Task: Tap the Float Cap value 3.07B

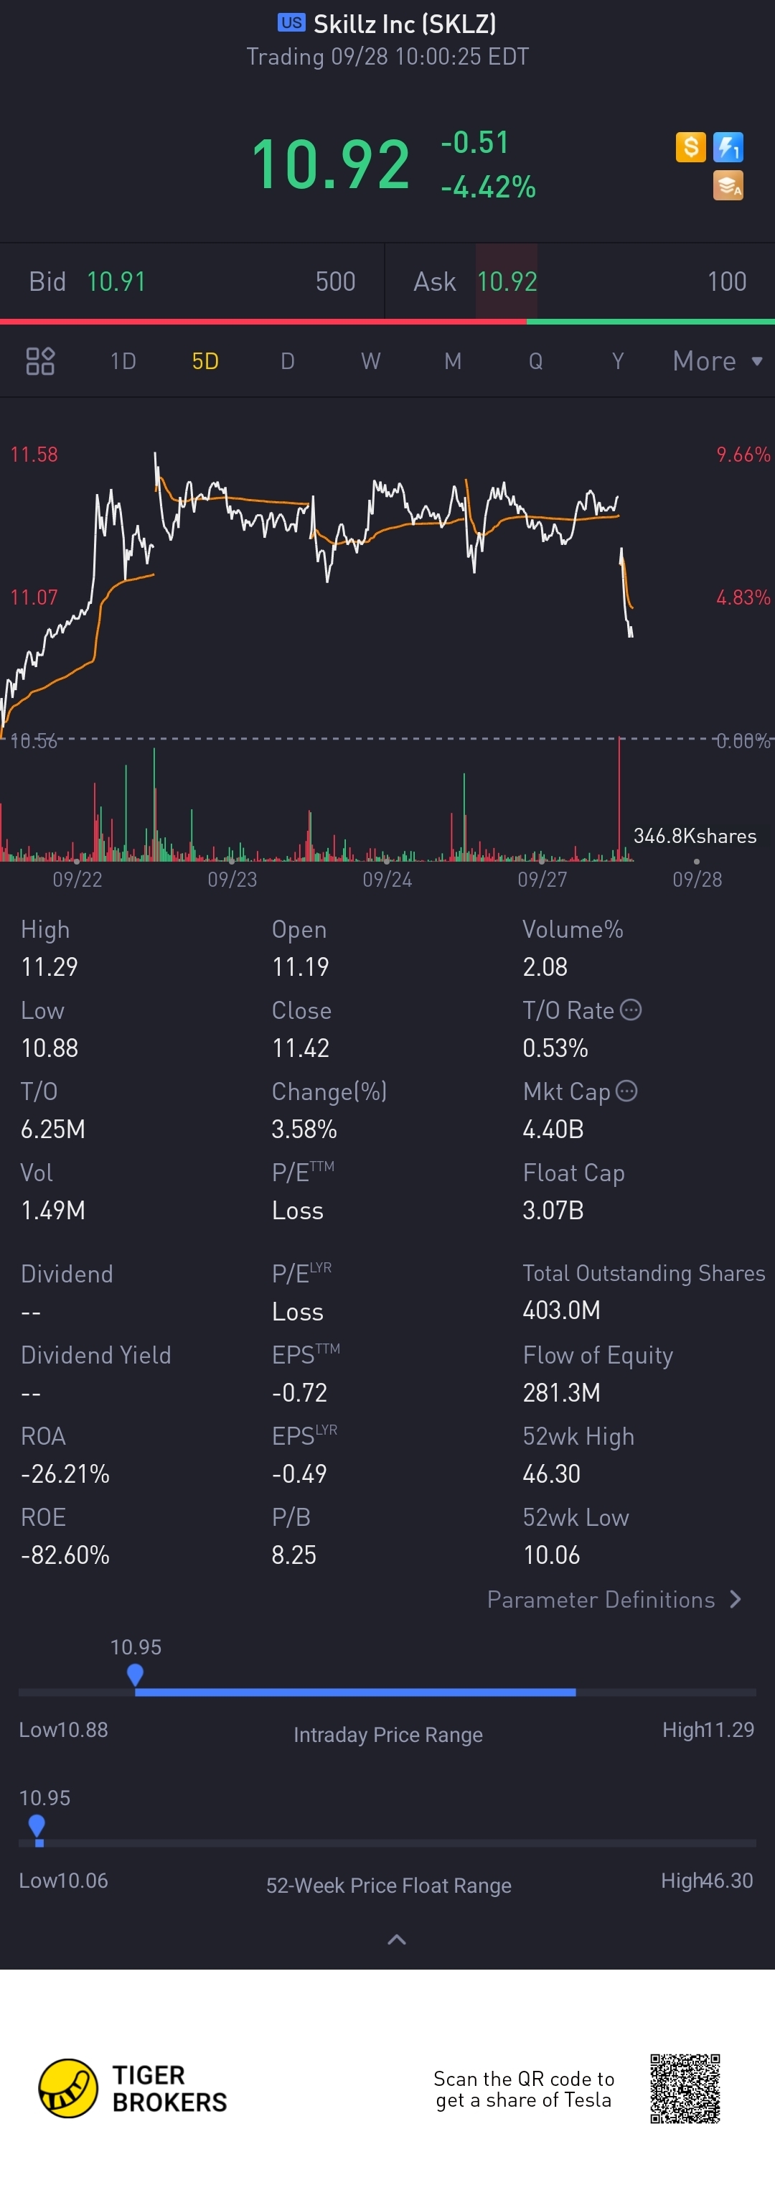Action: click(553, 1211)
